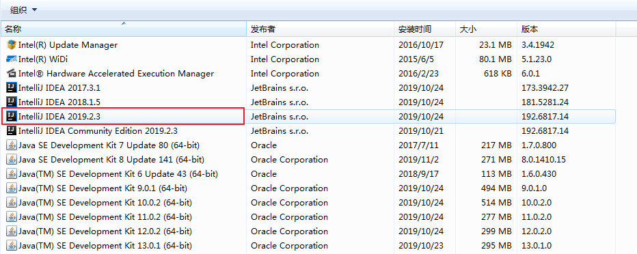The width and height of the screenshot is (637, 254).
Task: Click the Intel(R) Update Manager icon
Action: (x=12, y=45)
